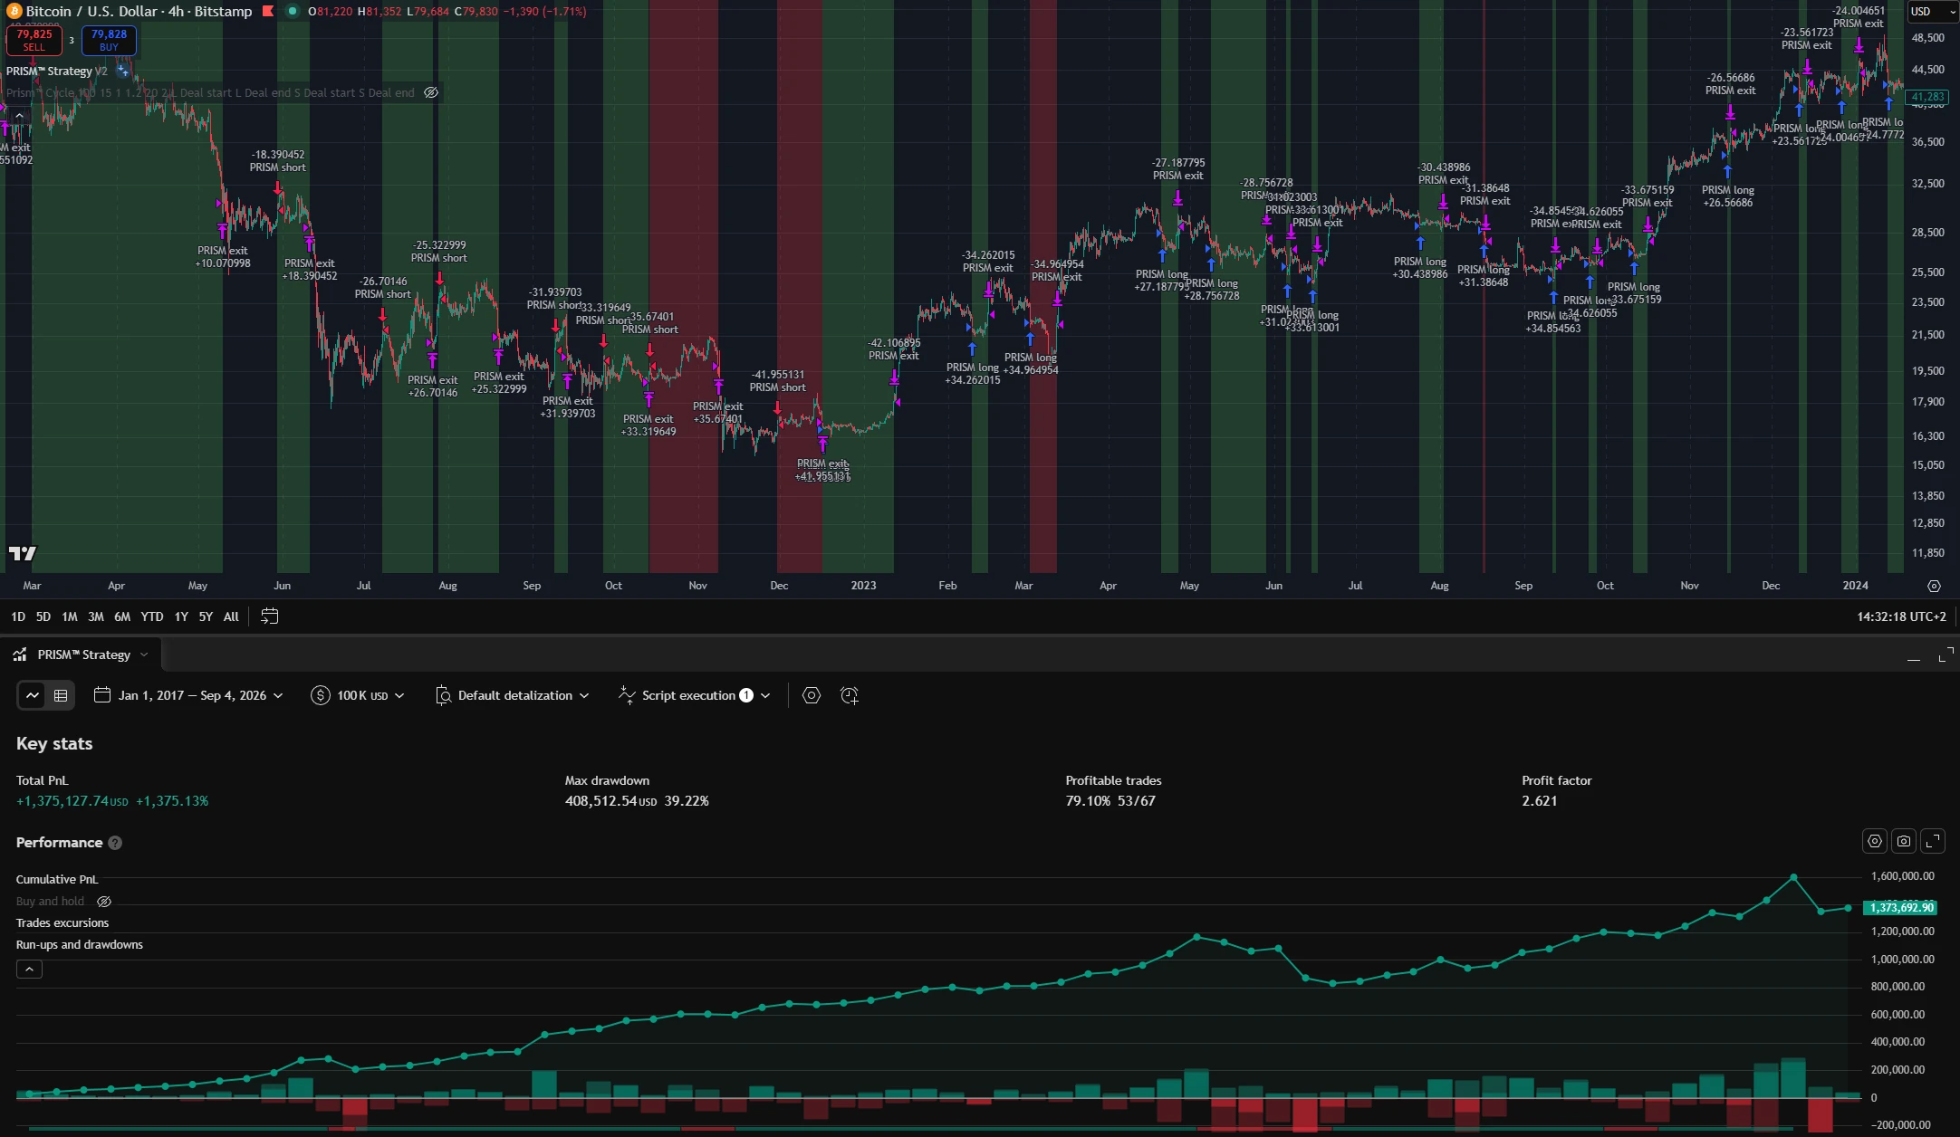Select the 5Y time range
1960x1137 pixels.
click(206, 616)
